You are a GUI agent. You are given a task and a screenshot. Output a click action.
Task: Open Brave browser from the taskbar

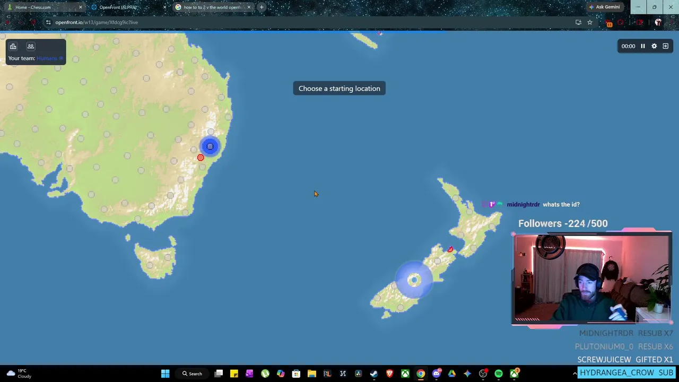pos(389,374)
